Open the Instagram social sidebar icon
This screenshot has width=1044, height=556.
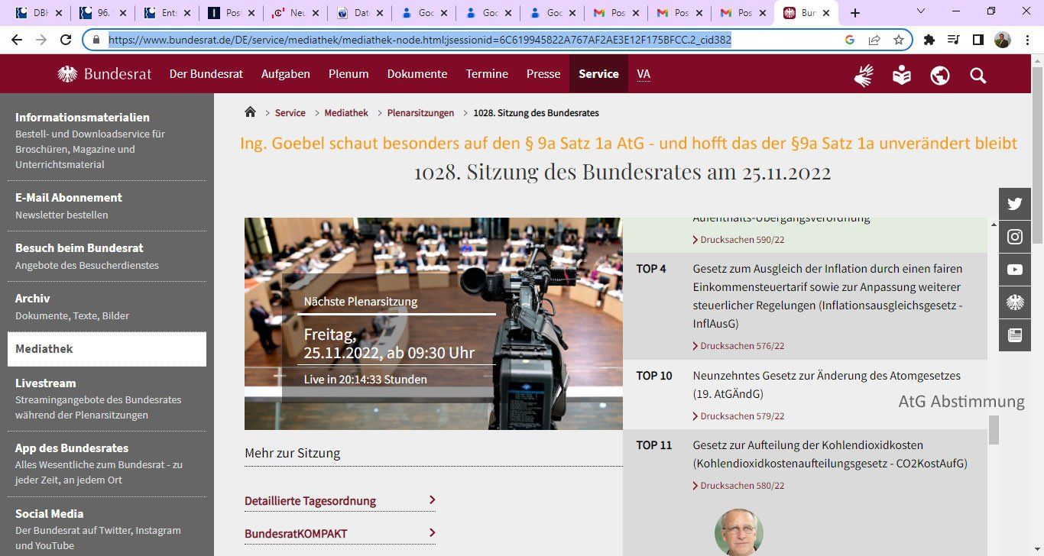pos(1014,237)
